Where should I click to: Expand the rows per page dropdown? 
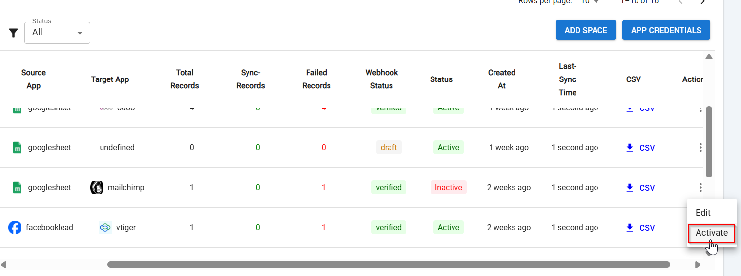pyautogui.click(x=590, y=2)
